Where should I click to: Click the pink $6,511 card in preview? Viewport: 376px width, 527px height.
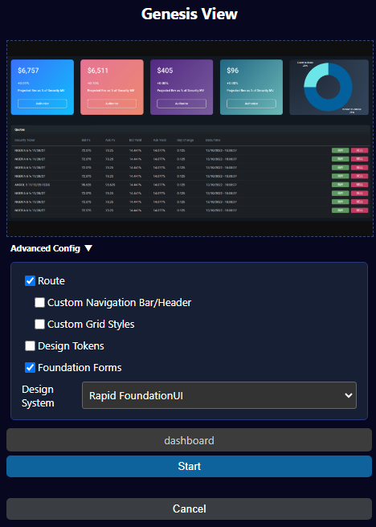112,87
